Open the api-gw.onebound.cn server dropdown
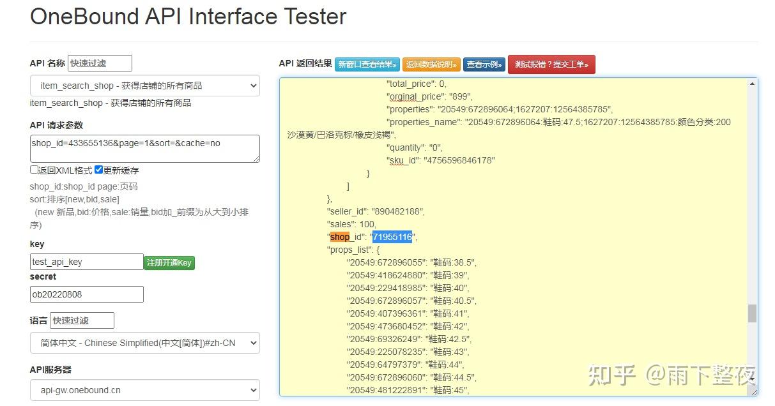The height and width of the screenshot is (406, 775). (144, 390)
